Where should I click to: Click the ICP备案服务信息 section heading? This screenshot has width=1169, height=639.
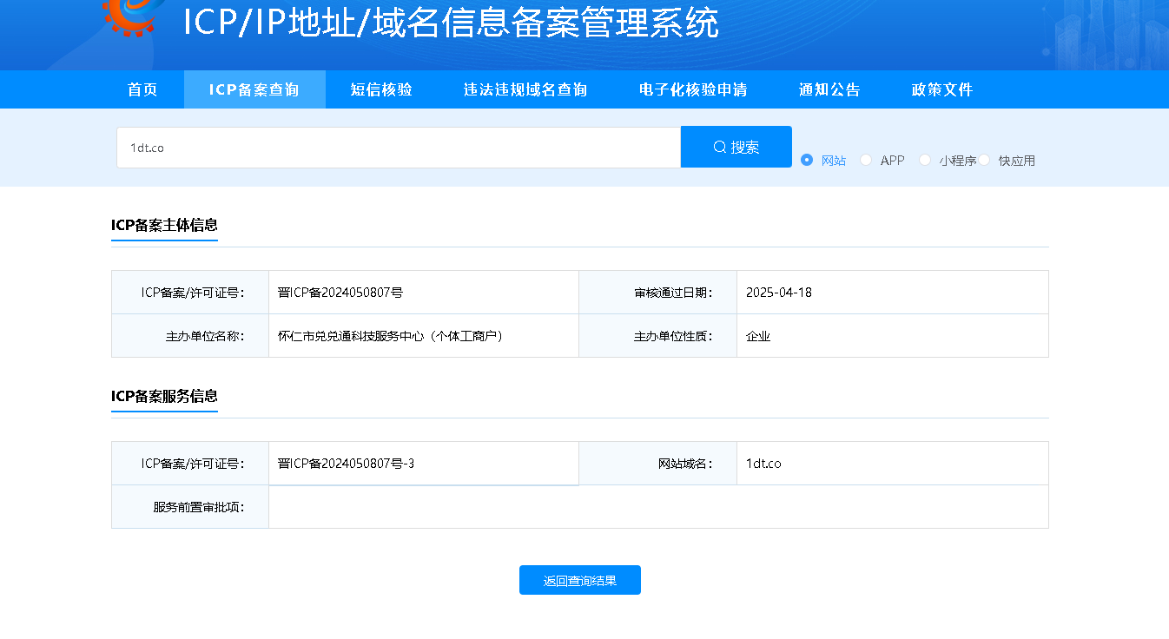click(x=164, y=396)
